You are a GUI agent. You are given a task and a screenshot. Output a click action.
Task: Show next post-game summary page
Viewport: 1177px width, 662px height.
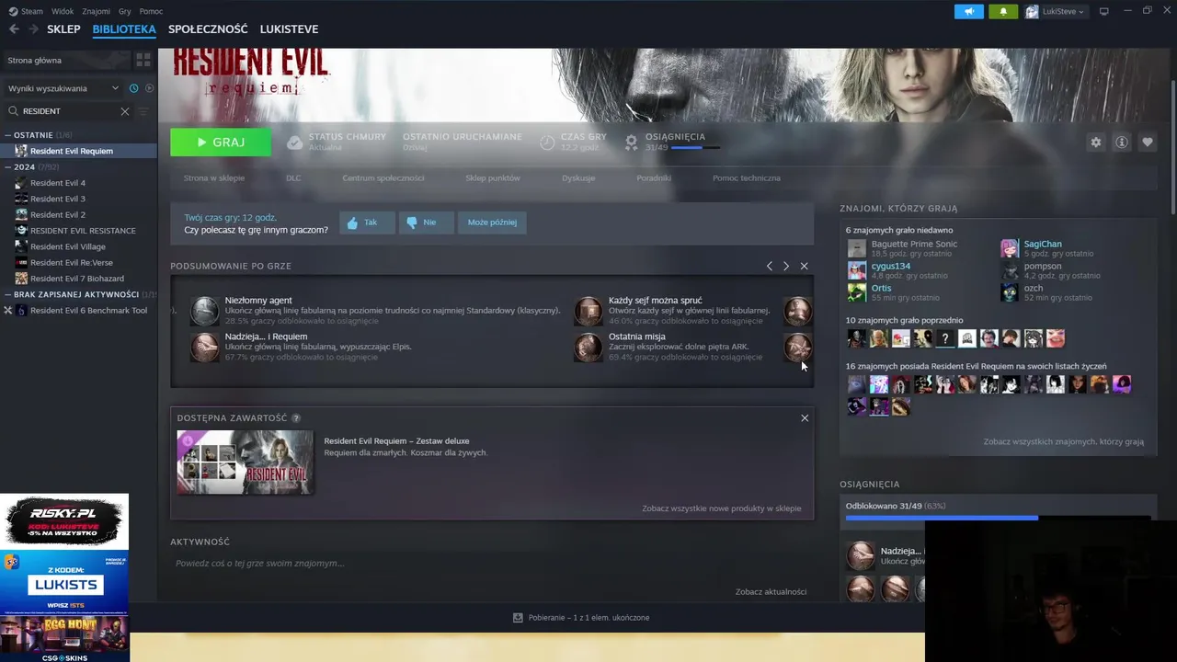click(786, 266)
